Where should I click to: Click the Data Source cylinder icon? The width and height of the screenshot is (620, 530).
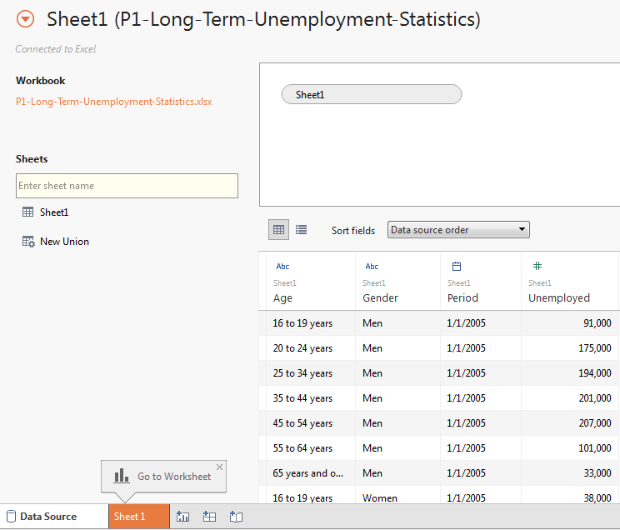pyautogui.click(x=12, y=517)
